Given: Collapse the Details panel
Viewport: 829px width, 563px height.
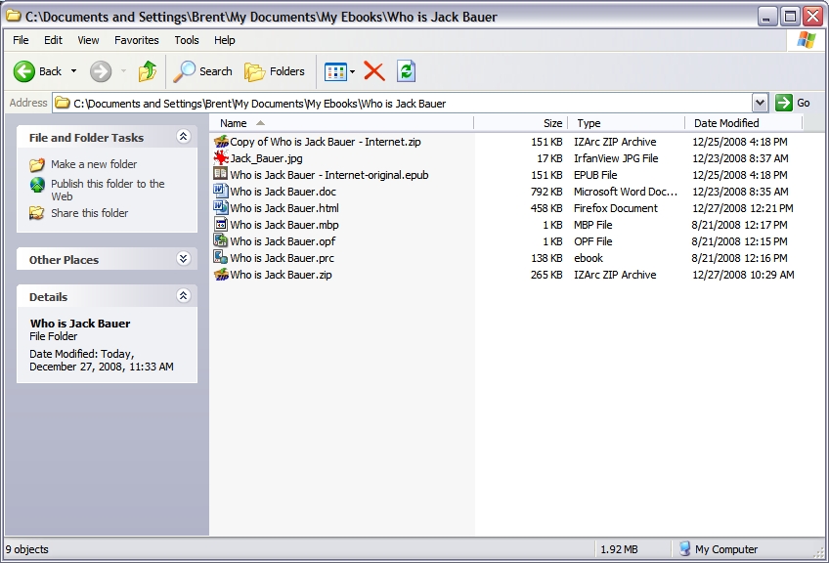Looking at the screenshot, I should pyautogui.click(x=183, y=295).
